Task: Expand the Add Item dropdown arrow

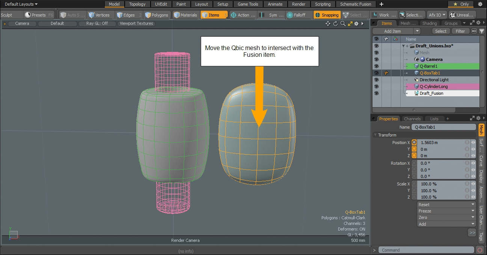Action: click(417, 31)
